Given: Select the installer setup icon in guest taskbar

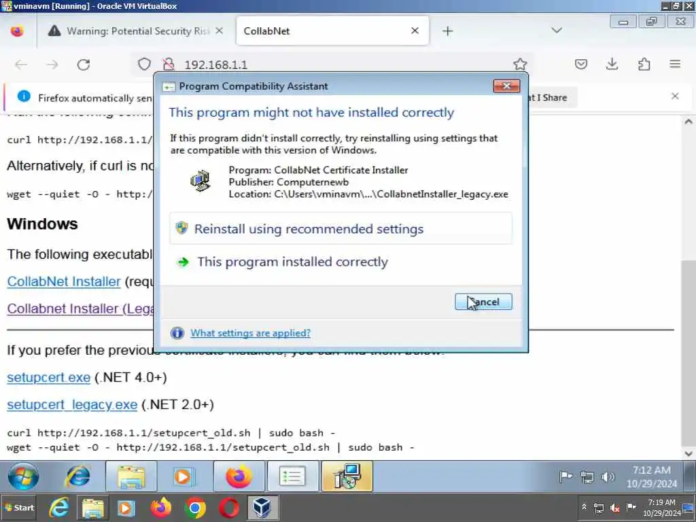Looking at the screenshot, I should point(347,476).
